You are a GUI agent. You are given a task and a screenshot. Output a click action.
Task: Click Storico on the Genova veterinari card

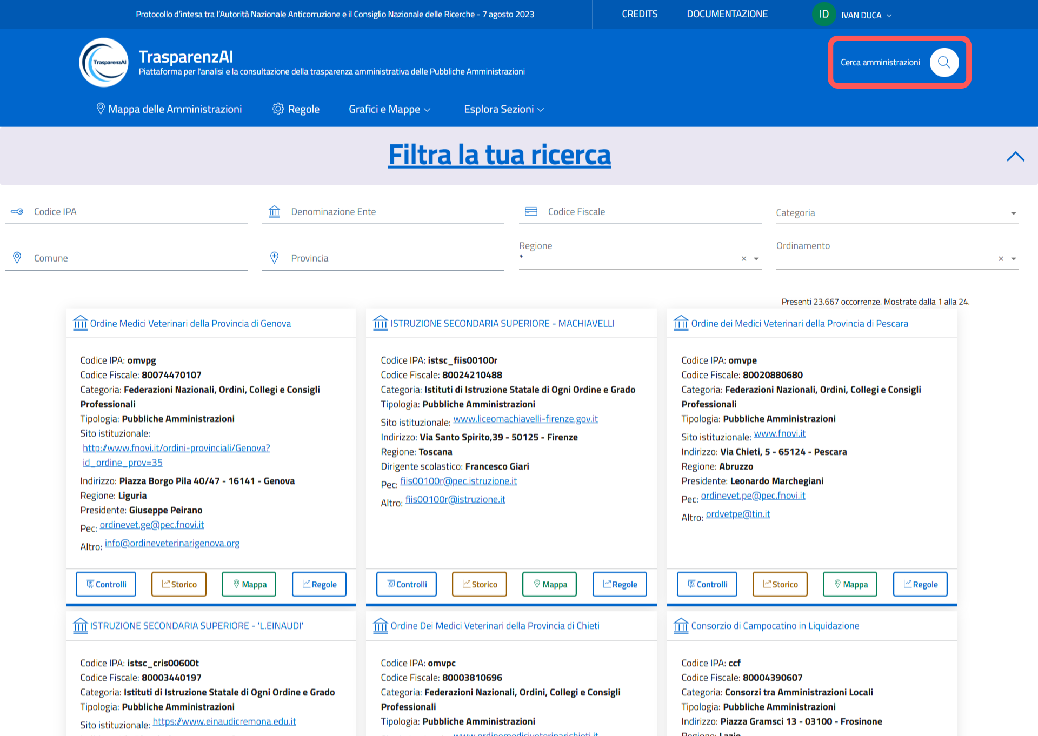[x=179, y=584]
